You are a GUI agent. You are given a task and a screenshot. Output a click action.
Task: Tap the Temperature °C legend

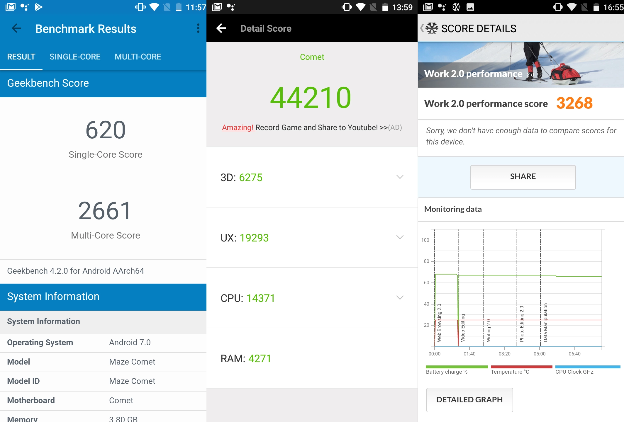coord(521,370)
